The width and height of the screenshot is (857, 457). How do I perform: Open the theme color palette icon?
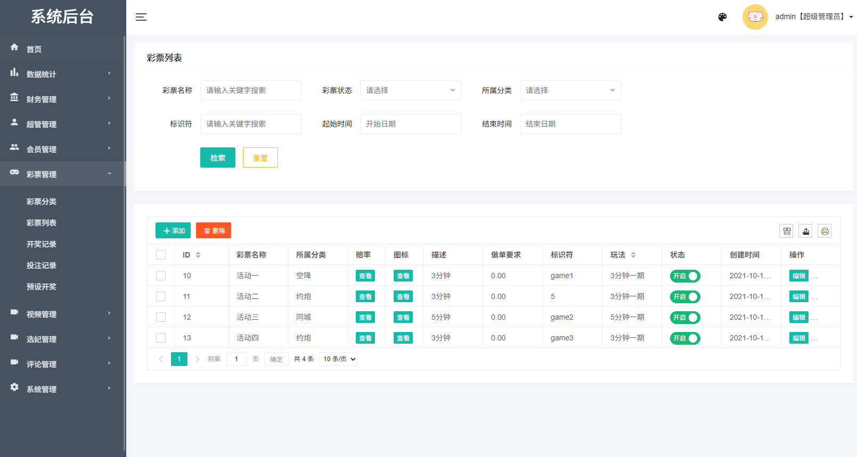pos(722,17)
